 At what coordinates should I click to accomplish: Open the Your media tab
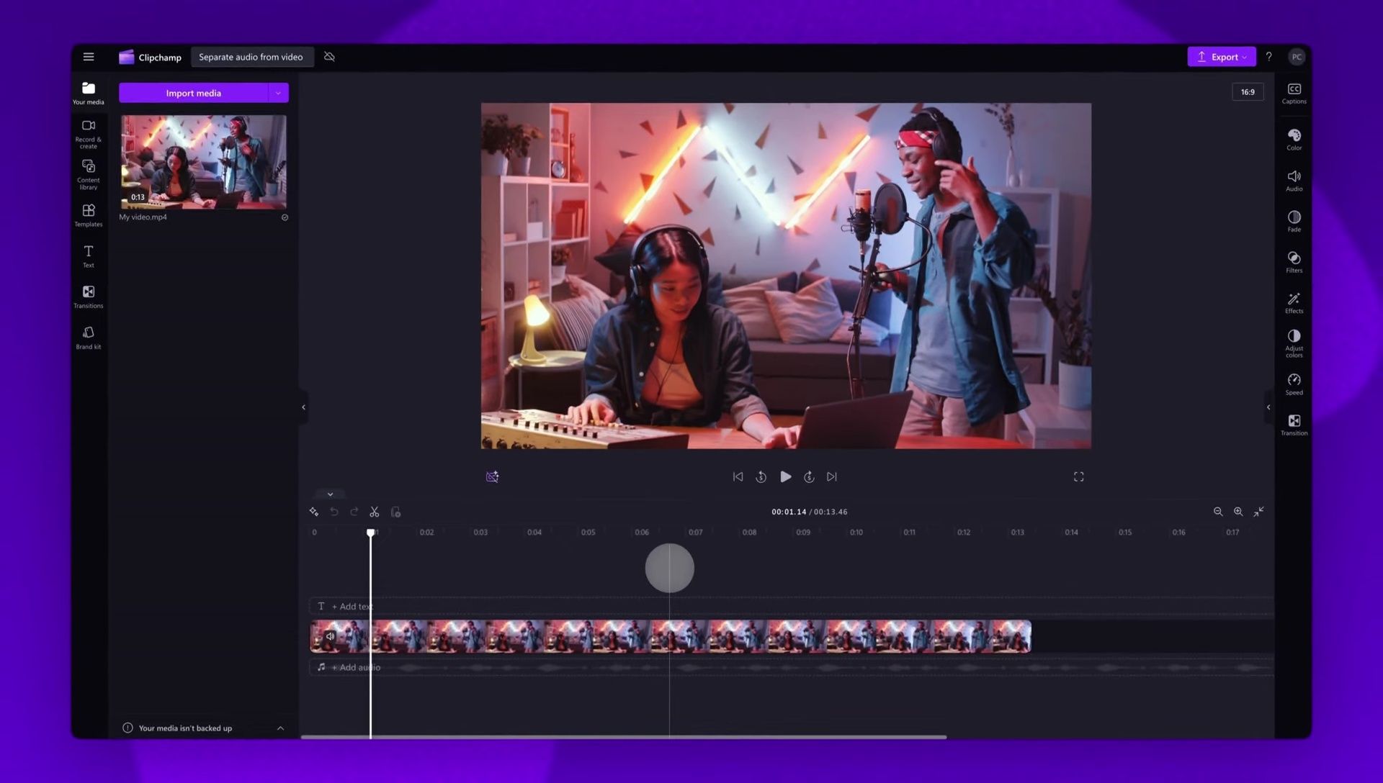tap(89, 94)
